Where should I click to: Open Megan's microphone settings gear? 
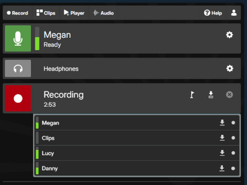click(229, 35)
